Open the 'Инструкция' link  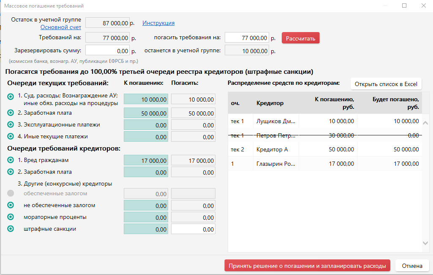(x=158, y=23)
